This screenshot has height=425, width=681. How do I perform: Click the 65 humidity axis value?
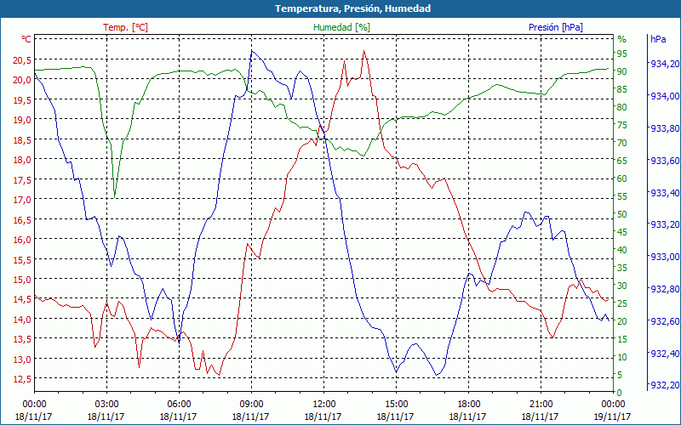[x=622, y=161]
